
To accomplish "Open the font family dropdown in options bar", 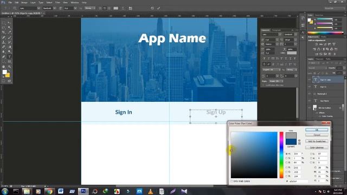I will click(38, 8).
